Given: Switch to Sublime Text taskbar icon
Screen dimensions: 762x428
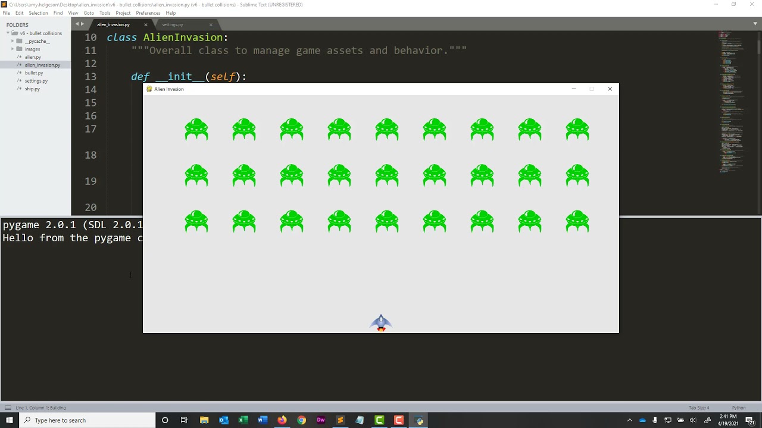Looking at the screenshot, I should pos(341,420).
